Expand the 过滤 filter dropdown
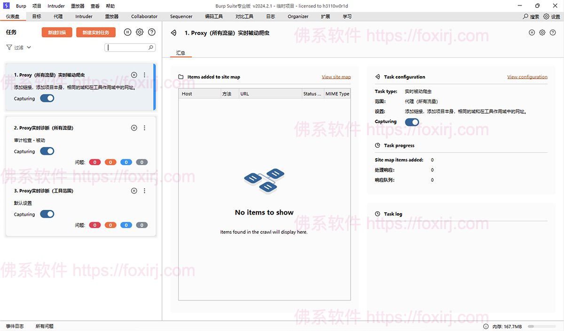The image size is (564, 331). (19, 47)
